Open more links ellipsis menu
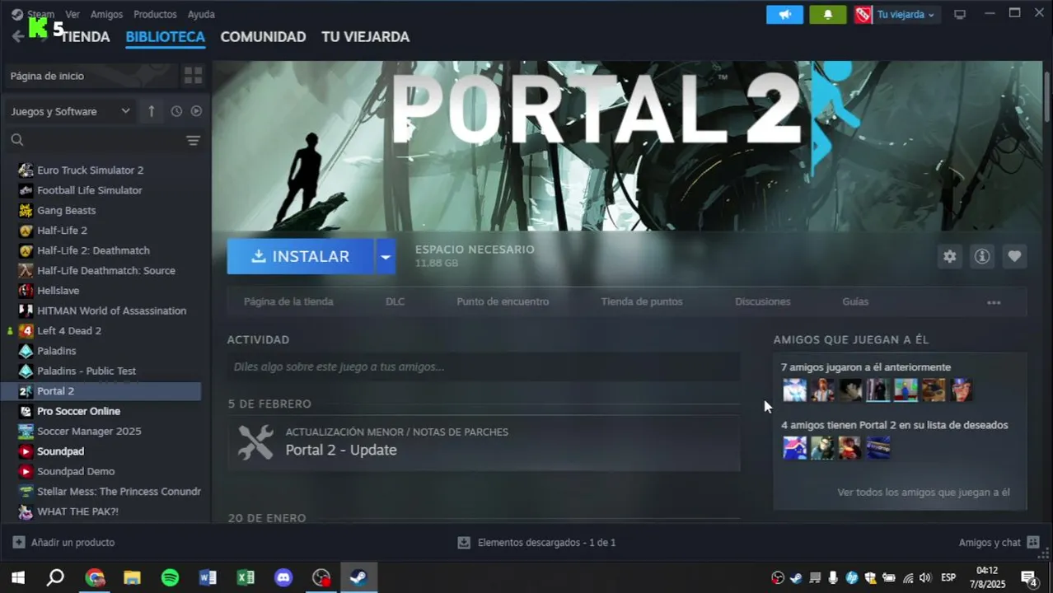Image resolution: width=1053 pixels, height=593 pixels. pos(994,302)
